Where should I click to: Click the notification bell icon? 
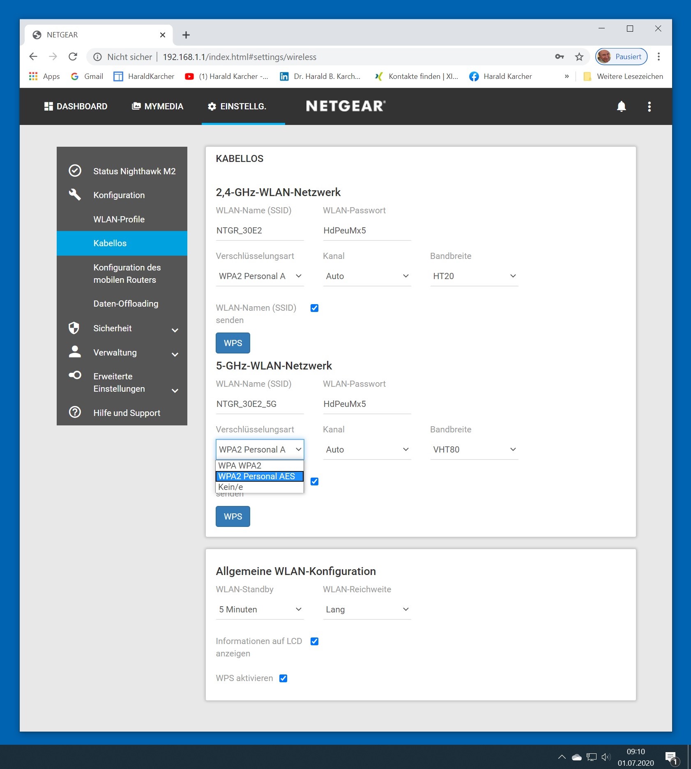point(621,106)
